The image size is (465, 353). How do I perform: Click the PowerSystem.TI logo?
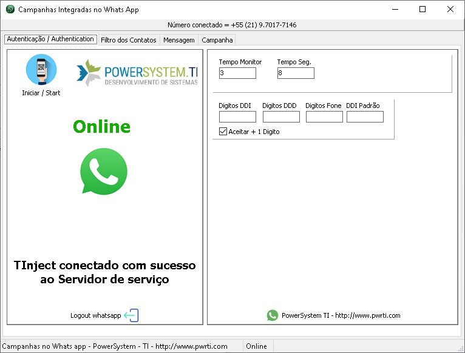138,73
